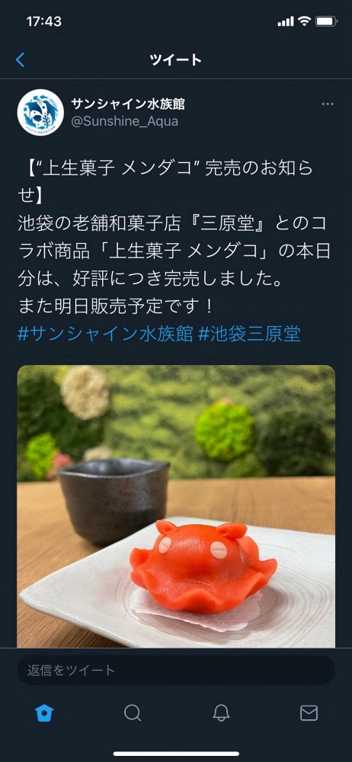Go back with the blue back arrow
352x762 pixels.
20,60
